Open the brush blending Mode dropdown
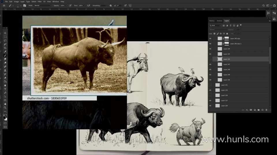The width and height of the screenshot is (277, 155). pyautogui.click(x=43, y=5)
